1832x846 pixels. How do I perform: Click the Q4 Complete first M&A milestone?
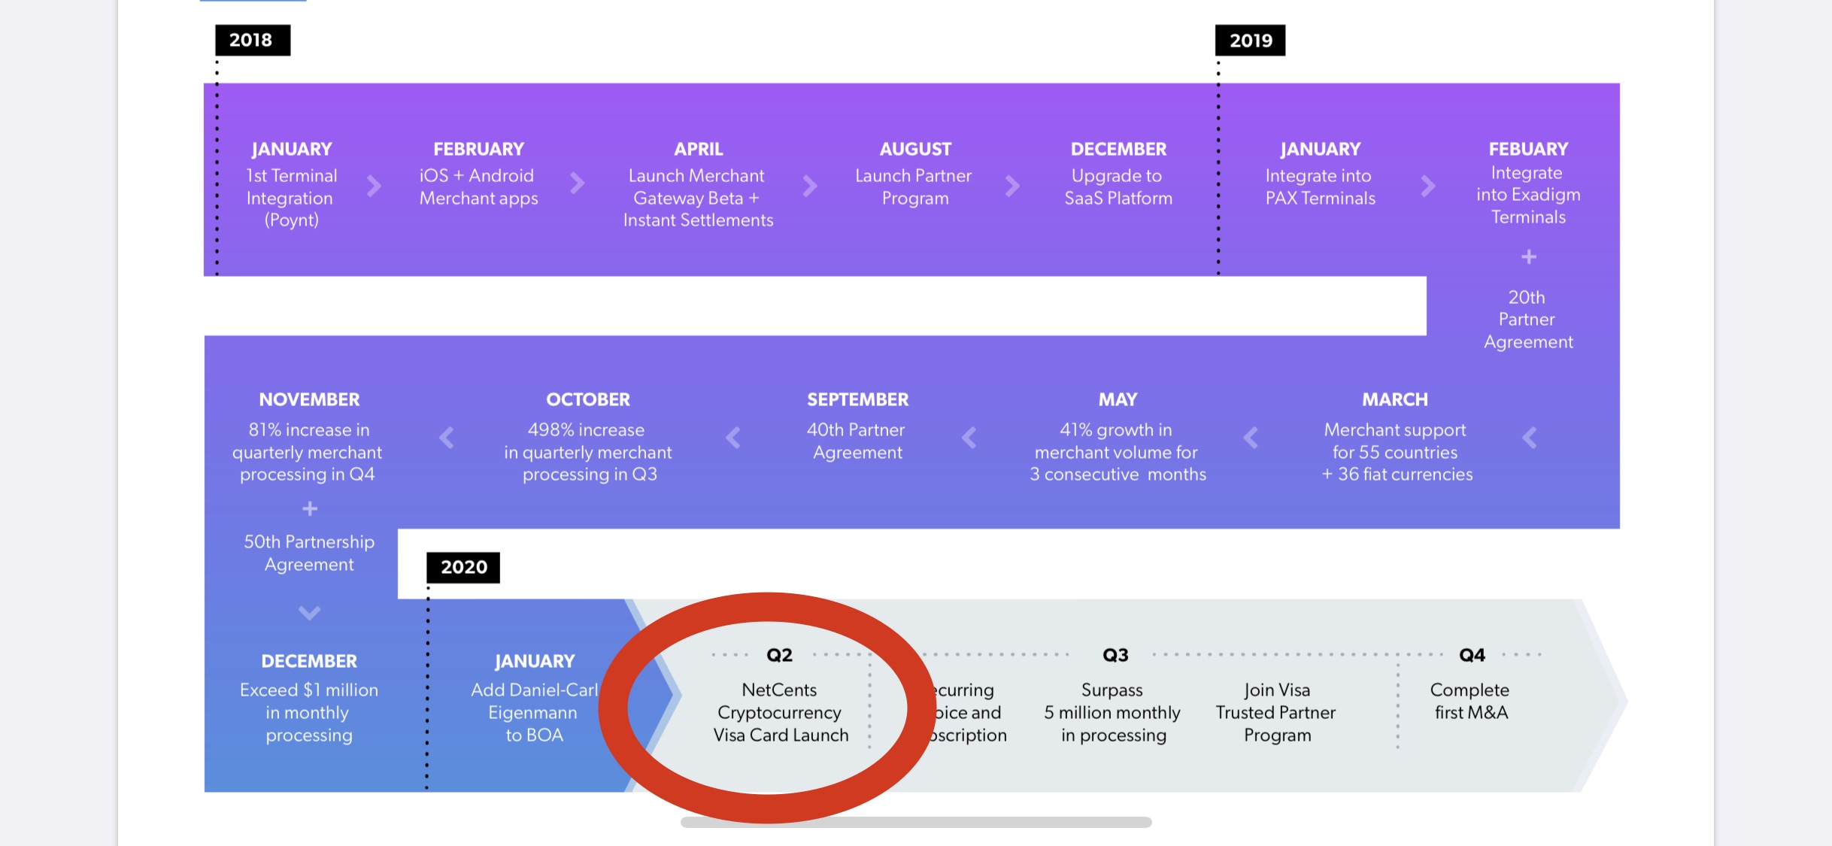1470,700
